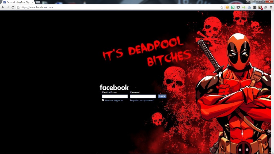This screenshot has width=274, height=154.
Task: Go back using the browser back arrow
Action: (3, 7)
